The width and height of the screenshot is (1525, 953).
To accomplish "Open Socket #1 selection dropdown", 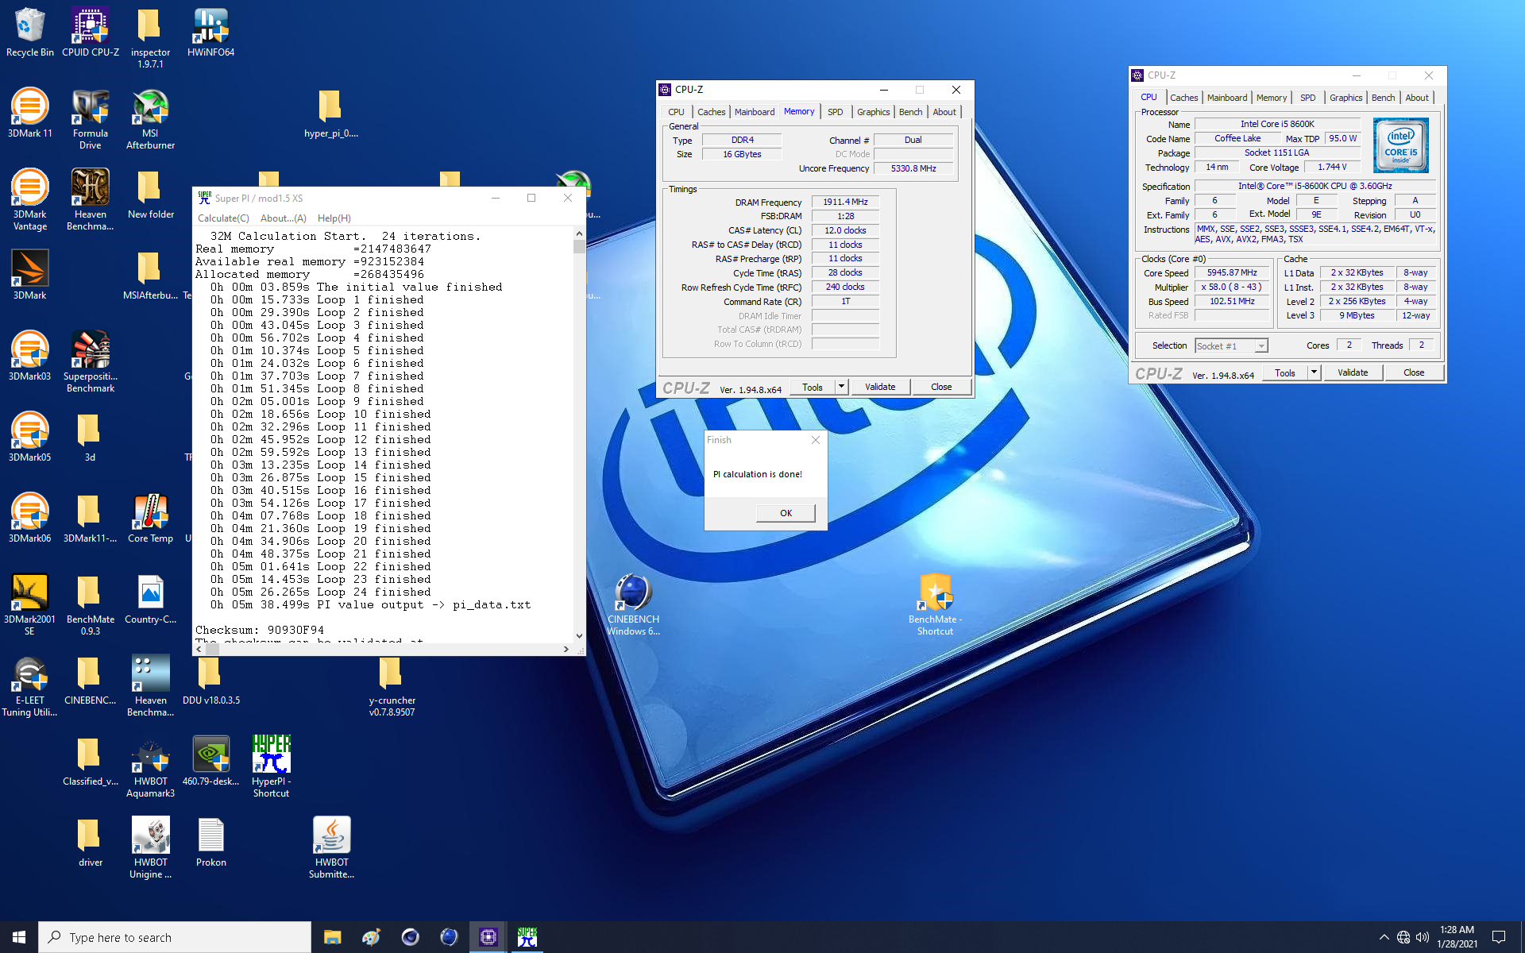I will click(x=1231, y=346).
